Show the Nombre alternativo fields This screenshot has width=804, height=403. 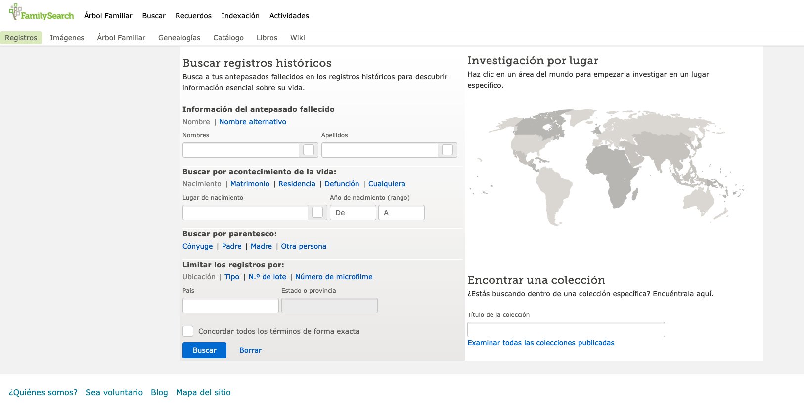point(252,122)
